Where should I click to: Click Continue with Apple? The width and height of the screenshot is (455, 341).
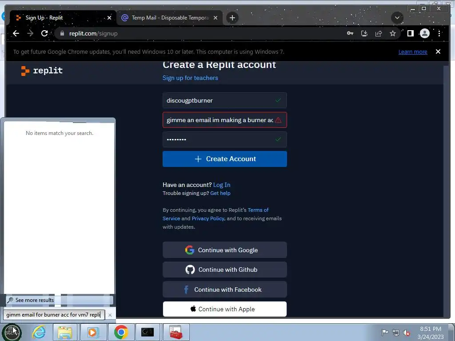224,309
